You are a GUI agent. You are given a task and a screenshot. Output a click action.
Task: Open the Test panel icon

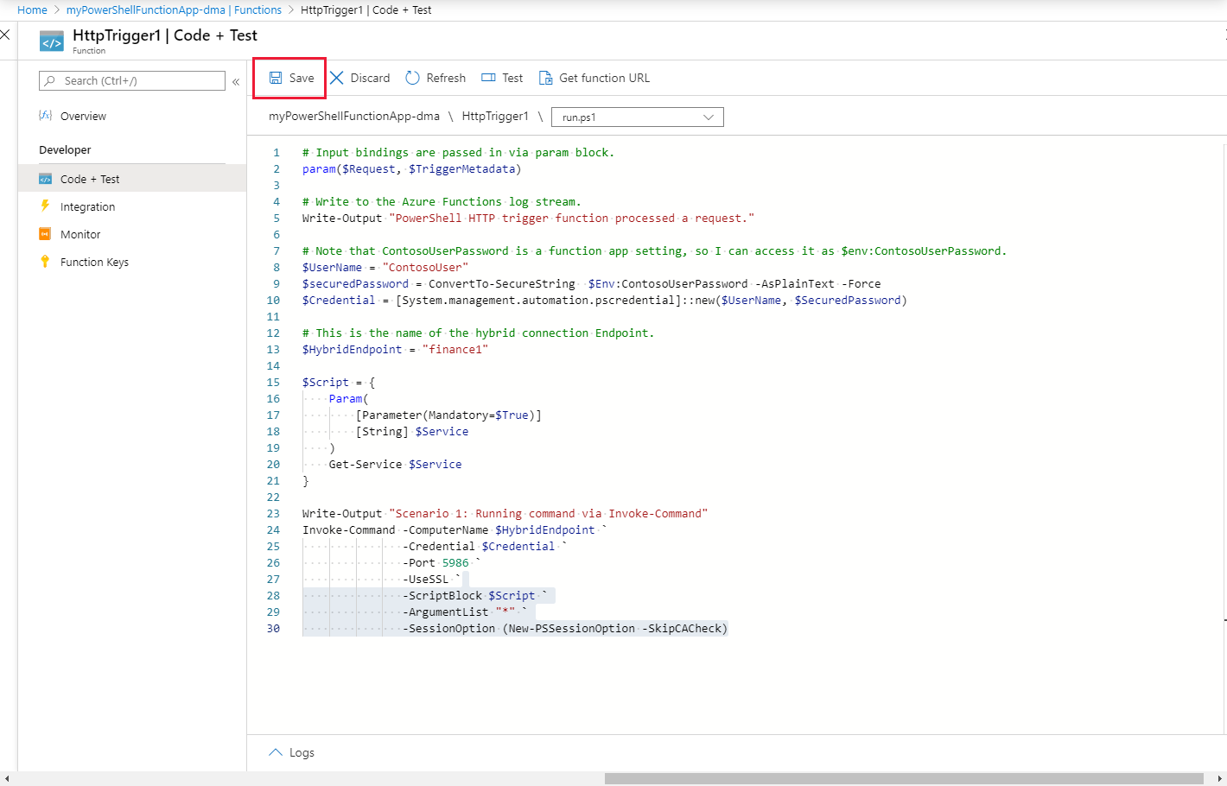click(488, 78)
